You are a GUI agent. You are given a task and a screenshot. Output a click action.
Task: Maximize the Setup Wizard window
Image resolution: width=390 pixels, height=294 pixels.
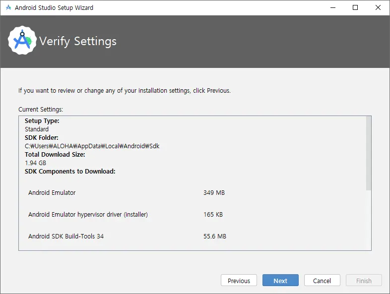(355, 8)
